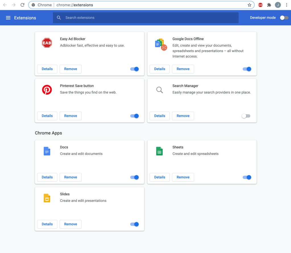Click the browser reload button
This screenshot has width=291, height=253.
22,5
